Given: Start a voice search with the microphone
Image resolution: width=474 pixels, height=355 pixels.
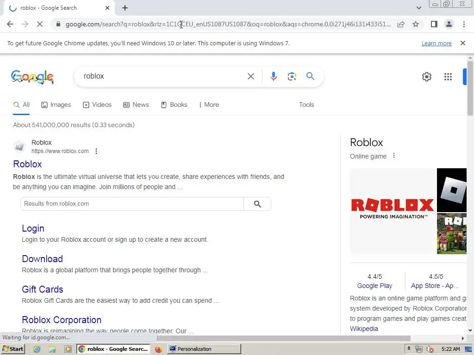Looking at the screenshot, I should click(273, 76).
